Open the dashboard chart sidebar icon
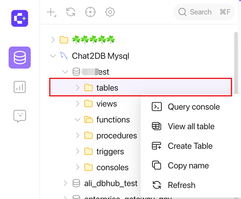This screenshot has width=241, height=199. tap(20, 87)
